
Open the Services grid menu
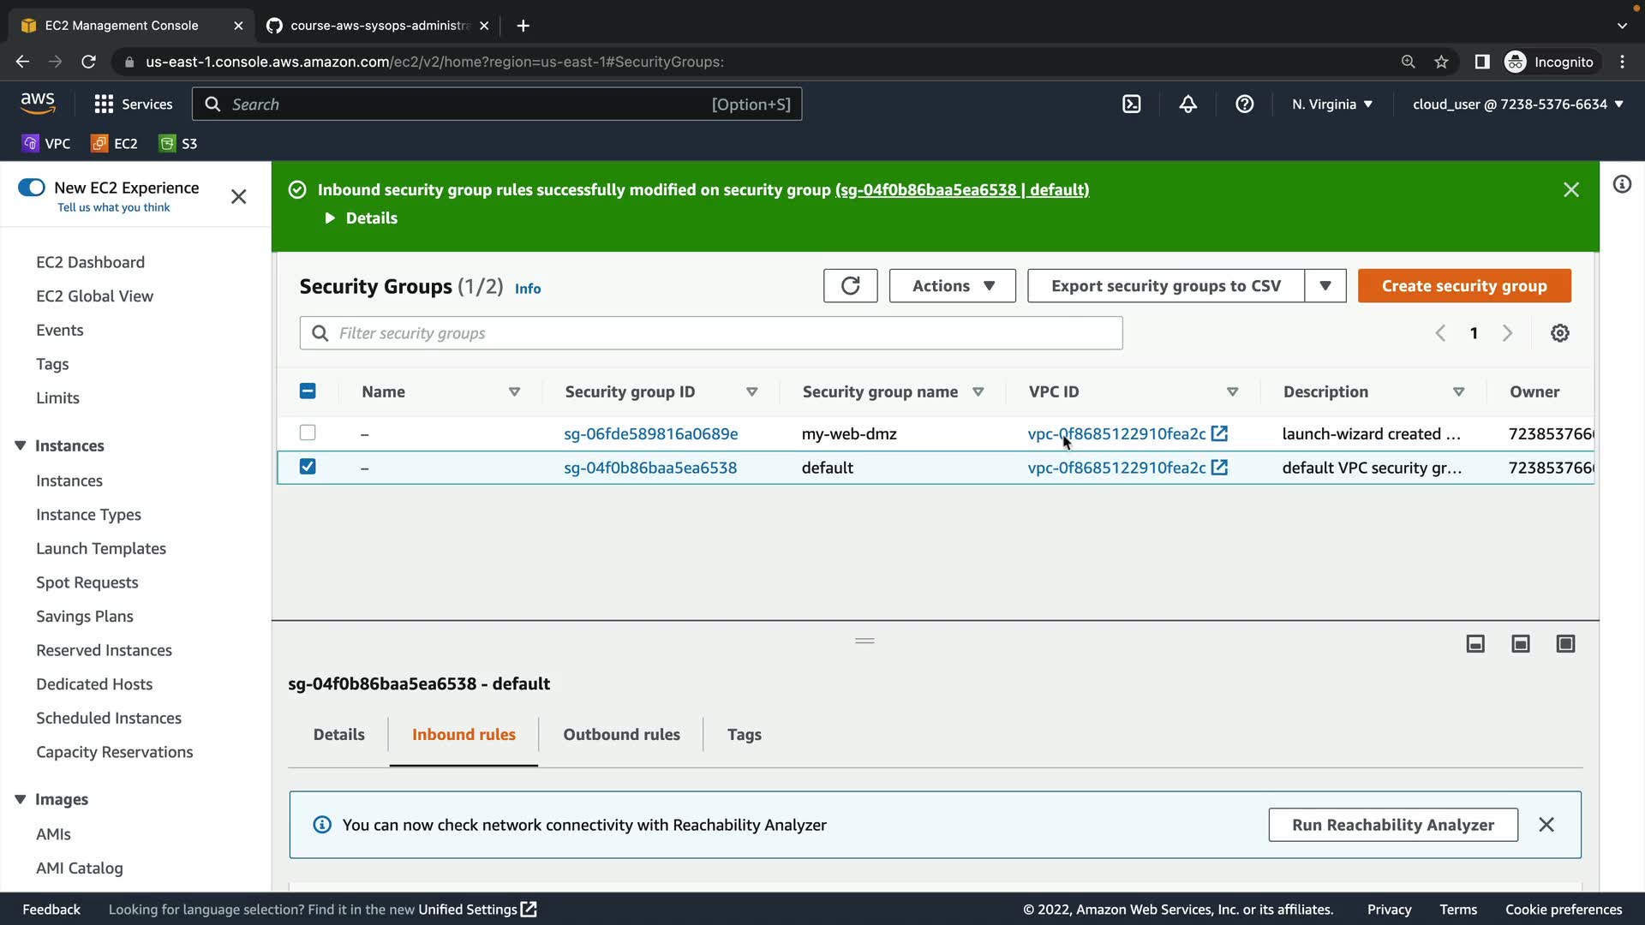point(104,104)
